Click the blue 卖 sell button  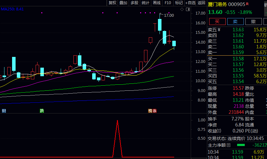[x=235, y=21]
